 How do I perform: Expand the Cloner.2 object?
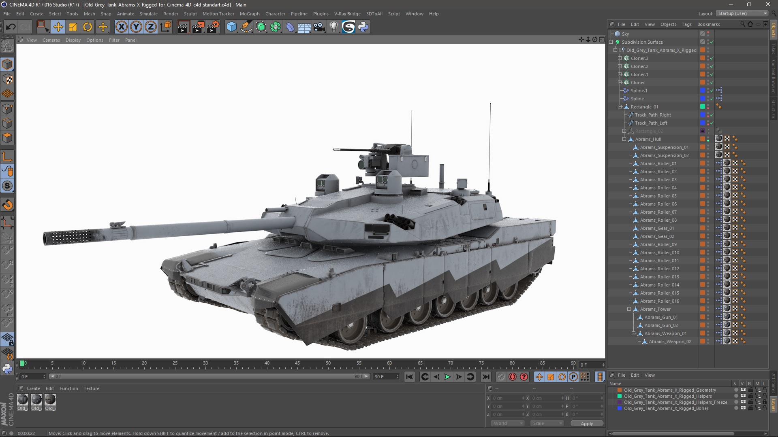coord(620,66)
